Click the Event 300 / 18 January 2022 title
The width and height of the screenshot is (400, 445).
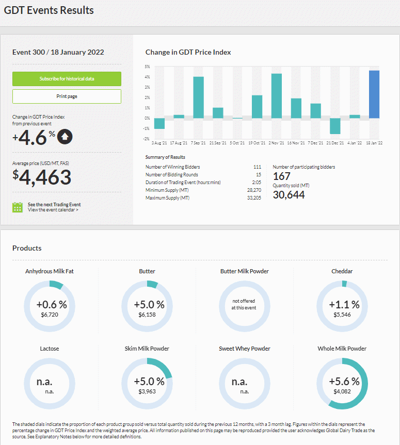coord(58,52)
